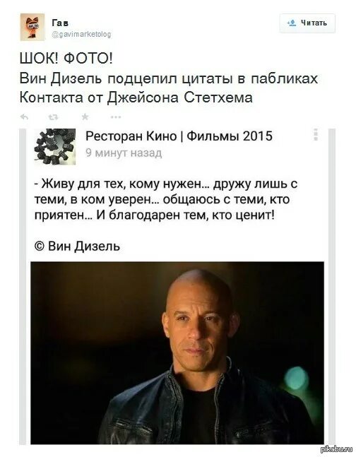Open the horizontal ellipsis more-actions menu
The image size is (356, 457).
click(x=116, y=117)
